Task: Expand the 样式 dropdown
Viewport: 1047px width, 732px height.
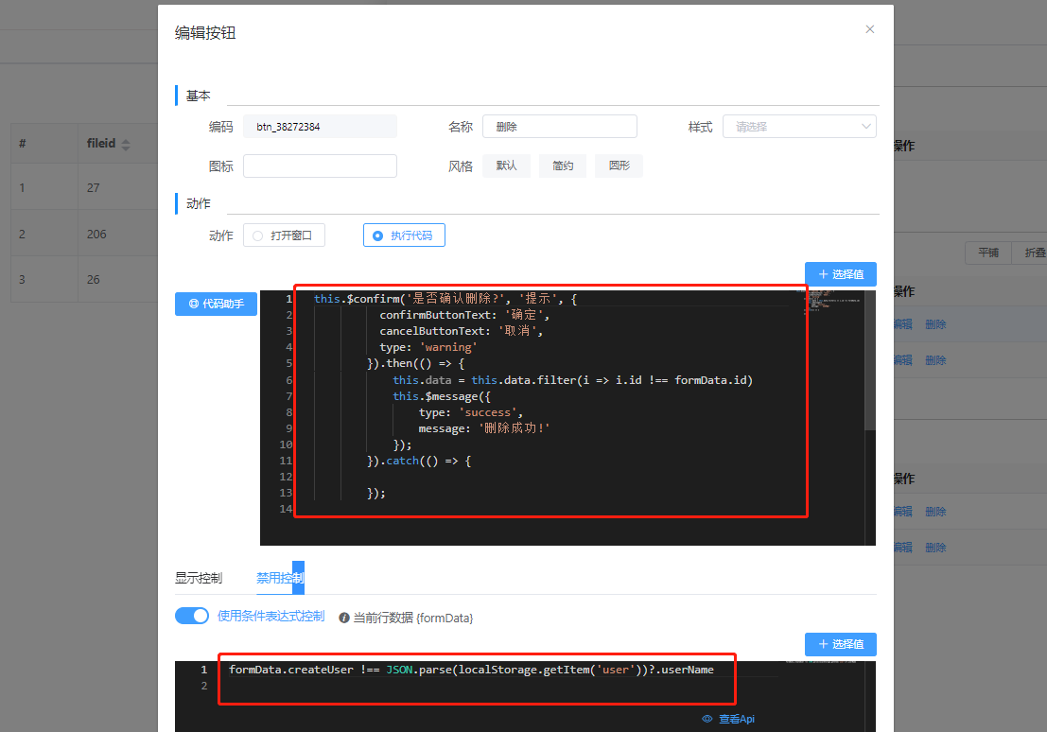Action: click(x=799, y=127)
